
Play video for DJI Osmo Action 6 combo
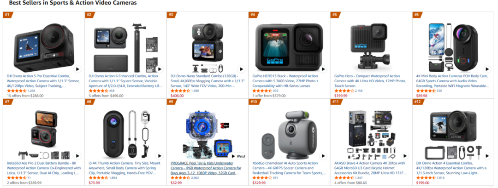(160, 68)
